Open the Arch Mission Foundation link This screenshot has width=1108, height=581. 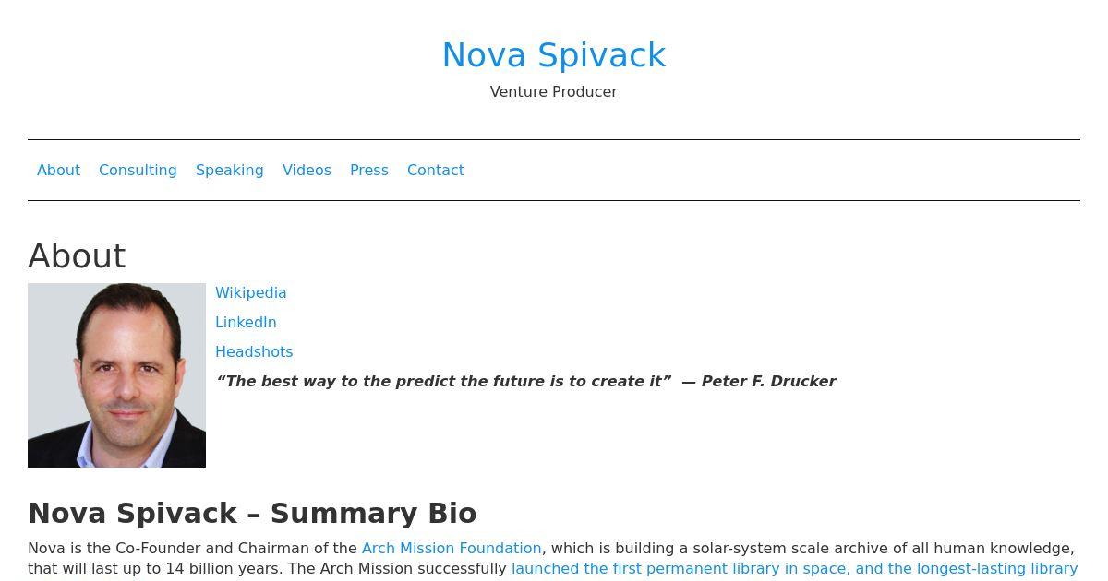[x=452, y=548]
